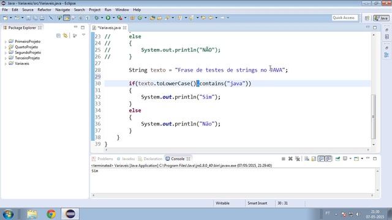The height and width of the screenshot is (220, 392).
Task: Close the Variaveis.java editor tab
Action: pos(124,28)
